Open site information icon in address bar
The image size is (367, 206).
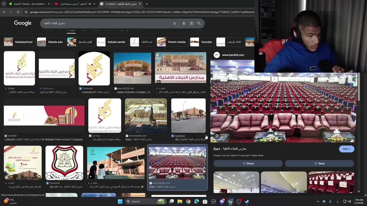click(26, 12)
